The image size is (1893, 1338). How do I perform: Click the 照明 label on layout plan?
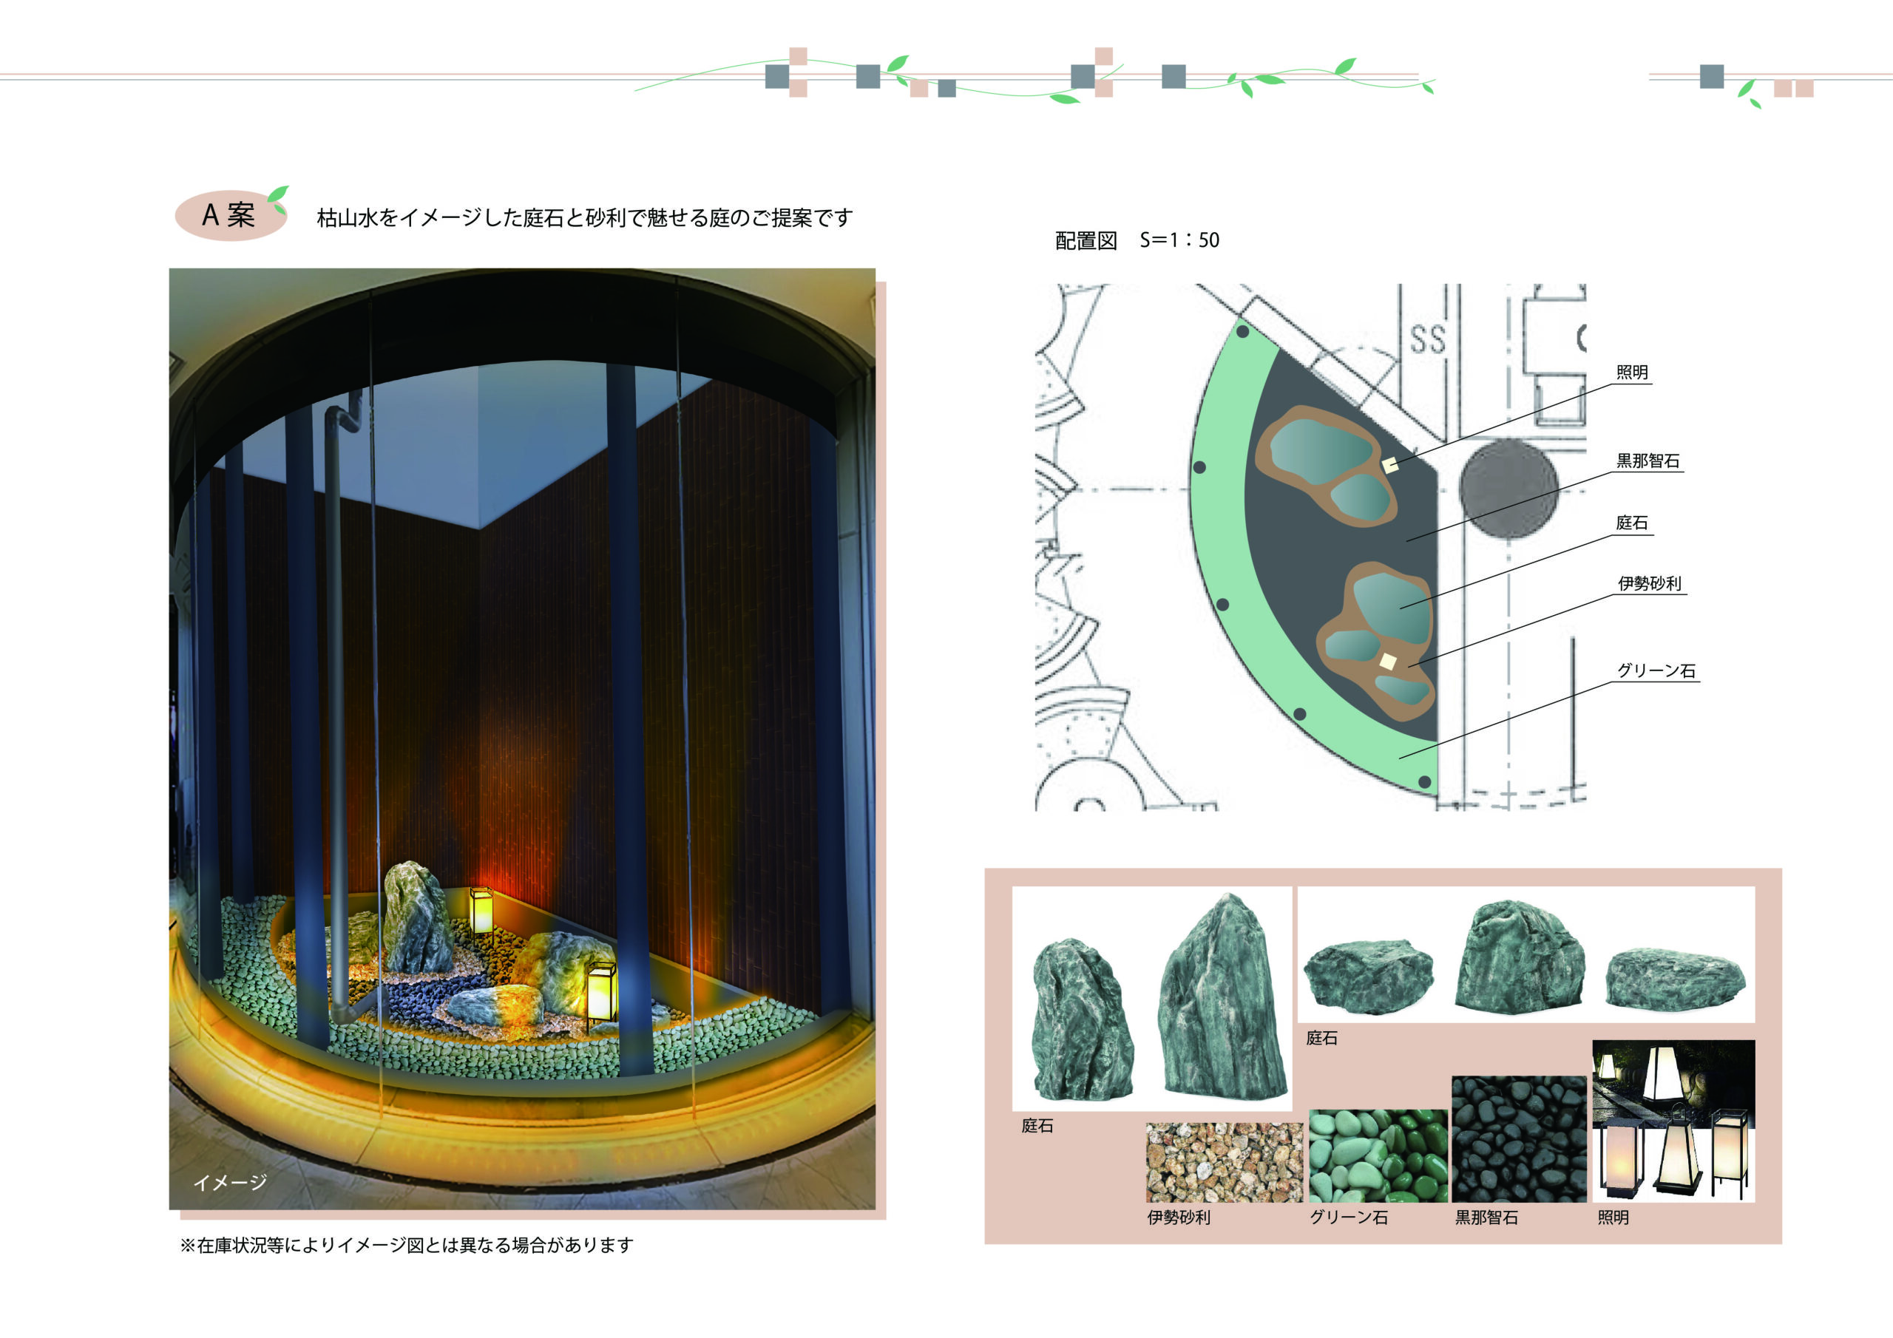[x=1632, y=373]
